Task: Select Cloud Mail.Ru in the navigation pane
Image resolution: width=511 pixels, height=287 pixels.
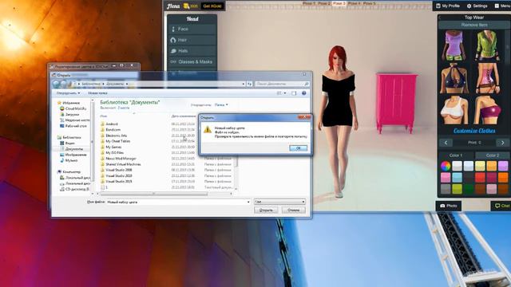Action: (76, 108)
